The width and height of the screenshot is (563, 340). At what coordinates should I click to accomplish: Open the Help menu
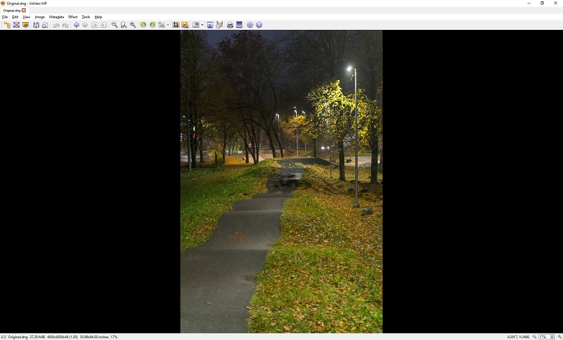[x=98, y=17]
